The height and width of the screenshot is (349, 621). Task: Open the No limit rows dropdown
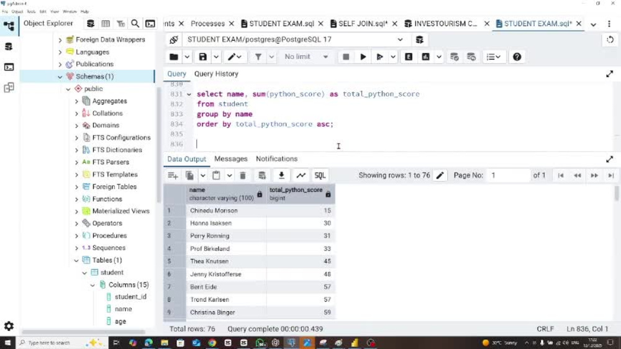coord(306,57)
